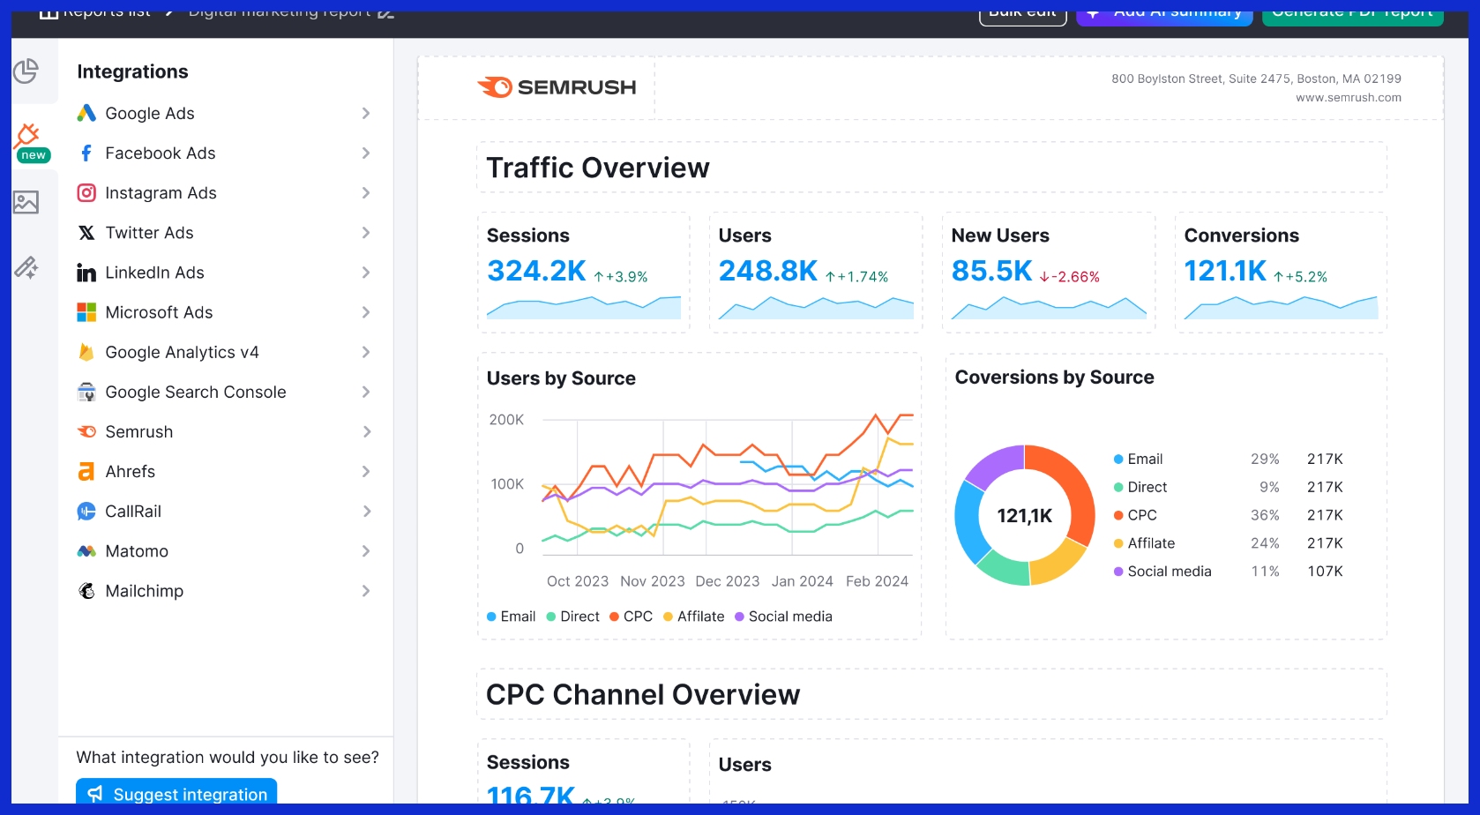Click the Matomo logo icon

tap(86, 551)
